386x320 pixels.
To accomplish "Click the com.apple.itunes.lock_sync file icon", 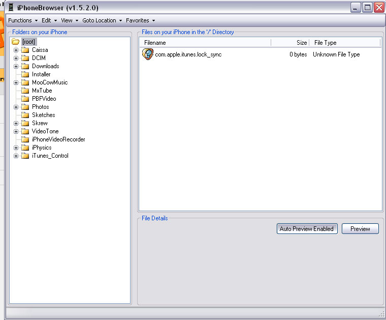I will click(x=148, y=54).
